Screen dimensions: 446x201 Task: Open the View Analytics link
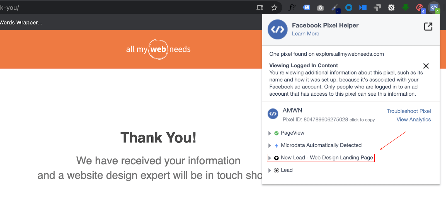[414, 120]
